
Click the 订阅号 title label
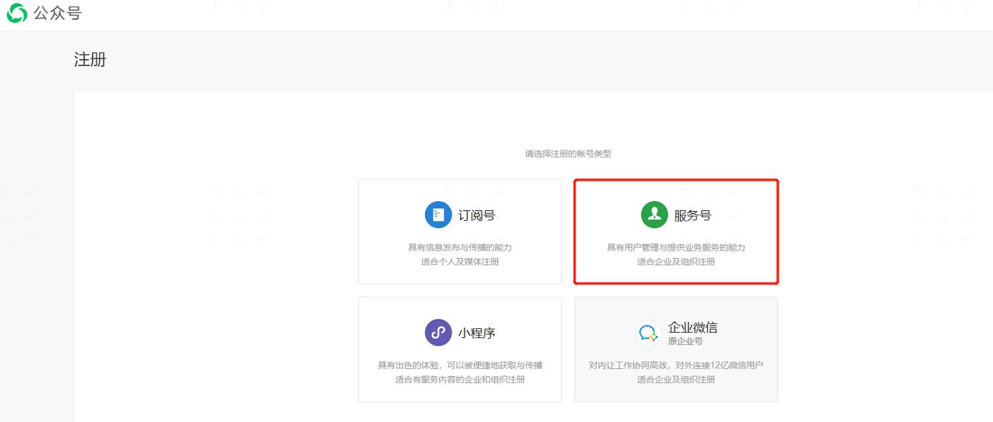[477, 215]
